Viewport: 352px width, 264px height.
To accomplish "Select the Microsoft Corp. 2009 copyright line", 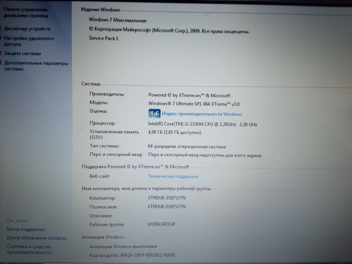I will [x=169, y=30].
